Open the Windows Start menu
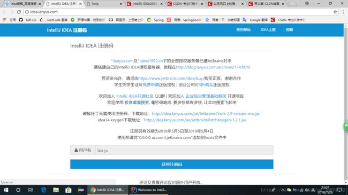 (x=6, y=190)
